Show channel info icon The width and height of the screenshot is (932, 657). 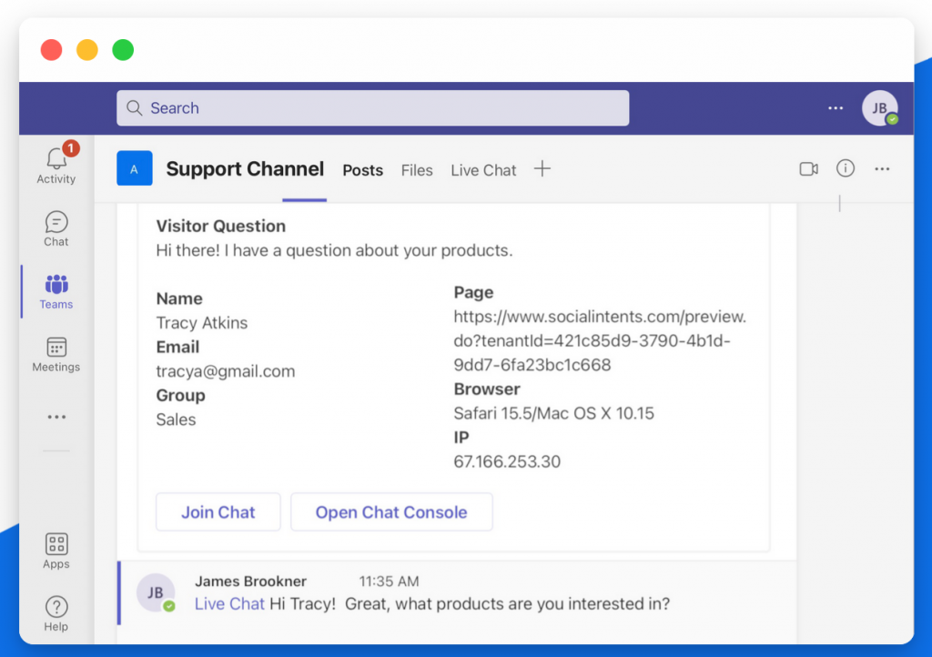(x=846, y=168)
